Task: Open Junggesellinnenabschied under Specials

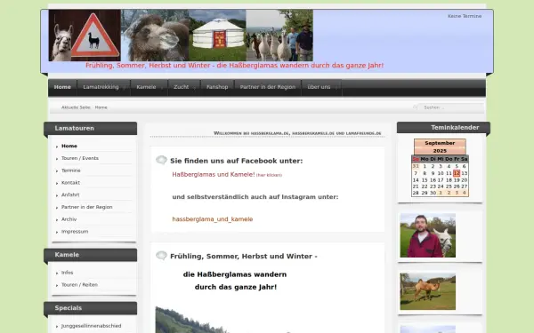Action: [x=92, y=326]
